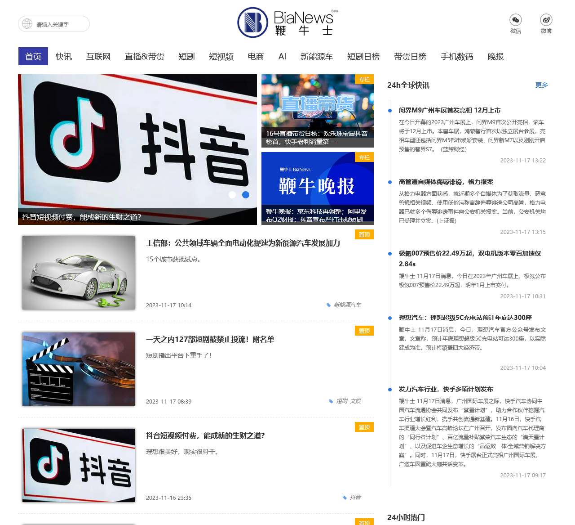Click the 新能源汽车 tag icon
575x525 pixels.
point(329,305)
